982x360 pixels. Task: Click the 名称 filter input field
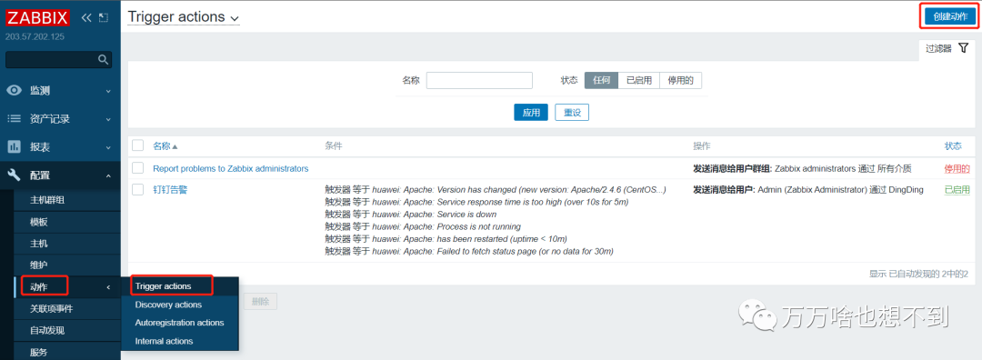coord(479,80)
